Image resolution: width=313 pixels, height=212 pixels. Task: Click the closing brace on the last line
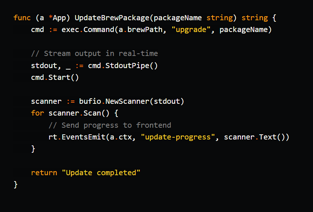pos(16,184)
